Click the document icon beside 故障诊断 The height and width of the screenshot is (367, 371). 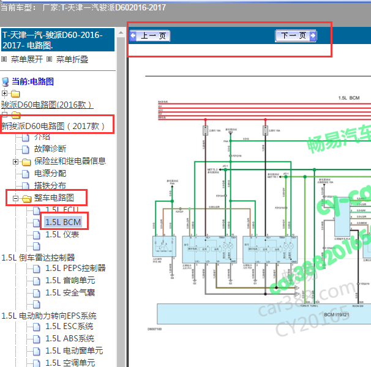click(26, 149)
